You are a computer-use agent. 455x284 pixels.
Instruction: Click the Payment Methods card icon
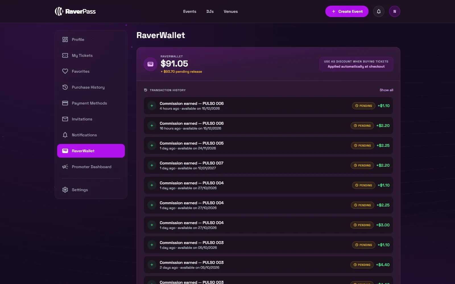(x=65, y=103)
